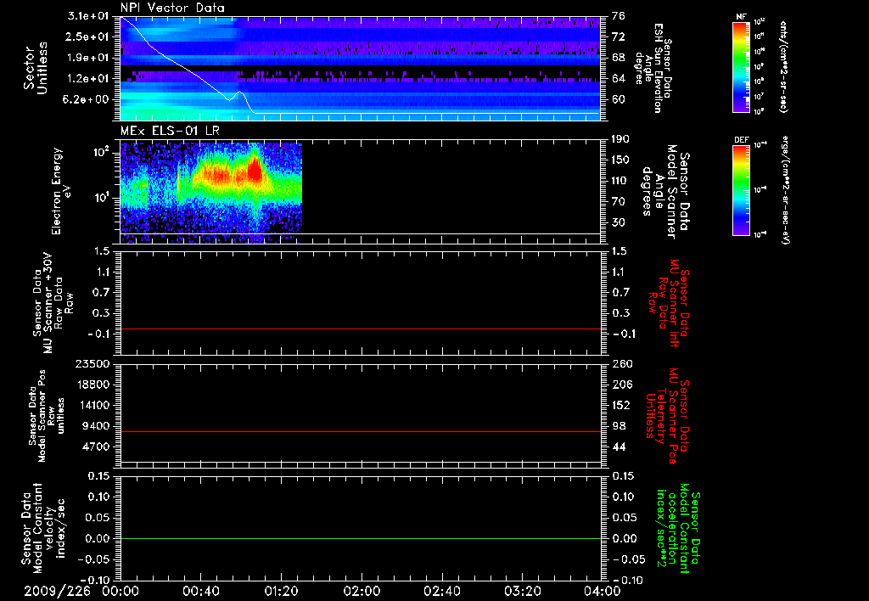Click the '68' sun elevation tick label
This screenshot has width=869, height=601.
[619, 58]
